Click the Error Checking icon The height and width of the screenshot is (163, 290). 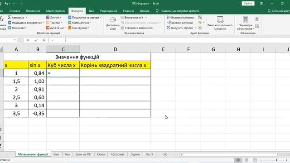point(200,23)
